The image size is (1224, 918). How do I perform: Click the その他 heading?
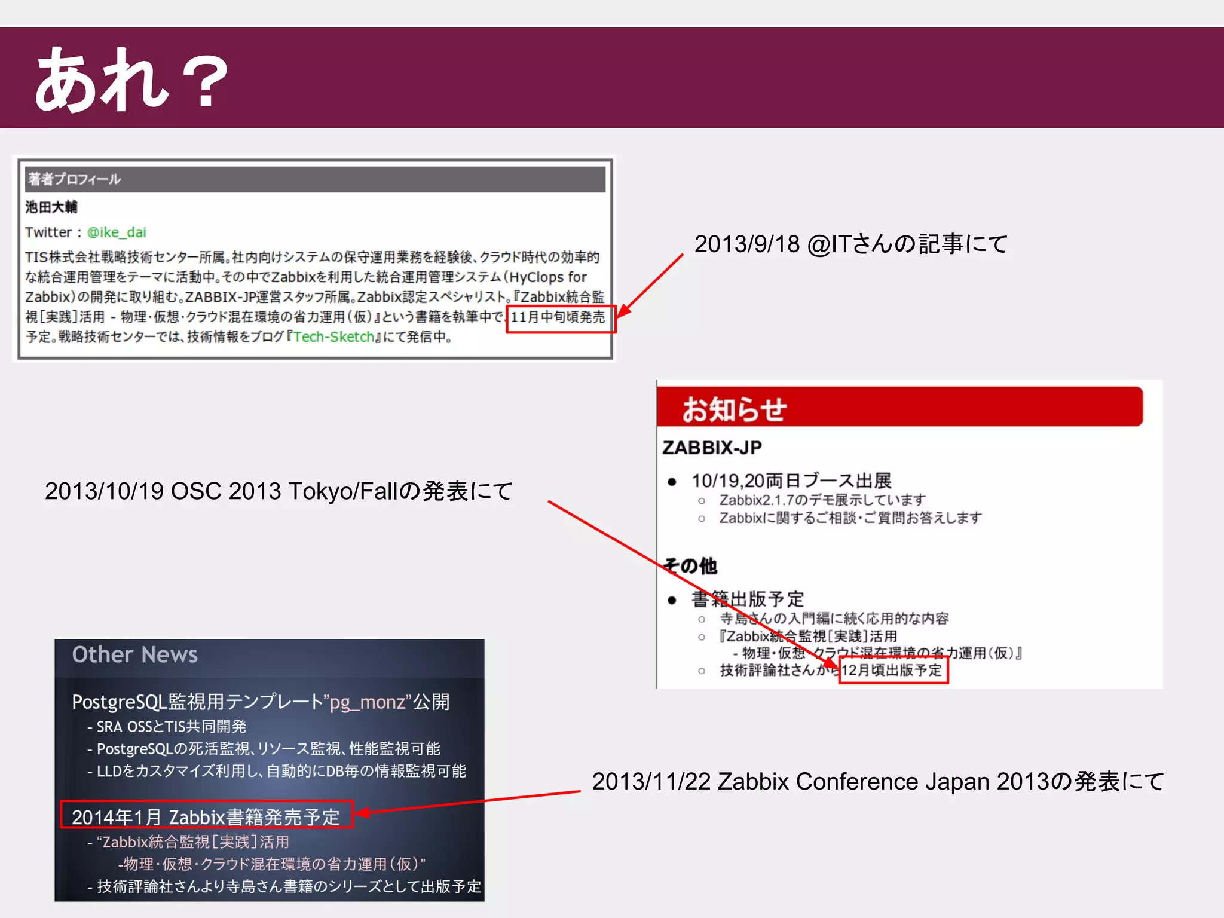pos(690,566)
